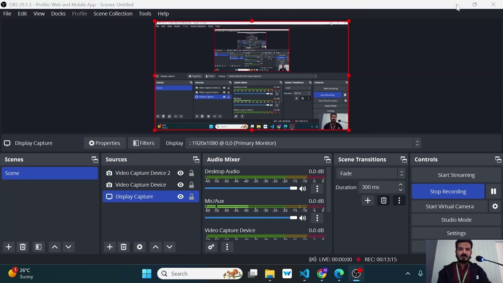The width and height of the screenshot is (503, 283).
Task: Open the Help menu
Action: [163, 13]
